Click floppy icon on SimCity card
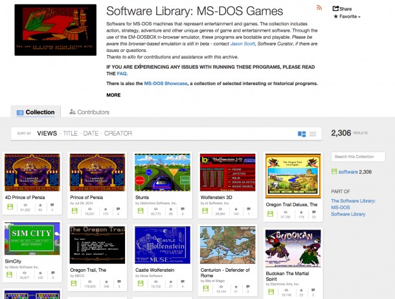Image resolution: width=395 pixels, height=299 pixels. [10, 274]
